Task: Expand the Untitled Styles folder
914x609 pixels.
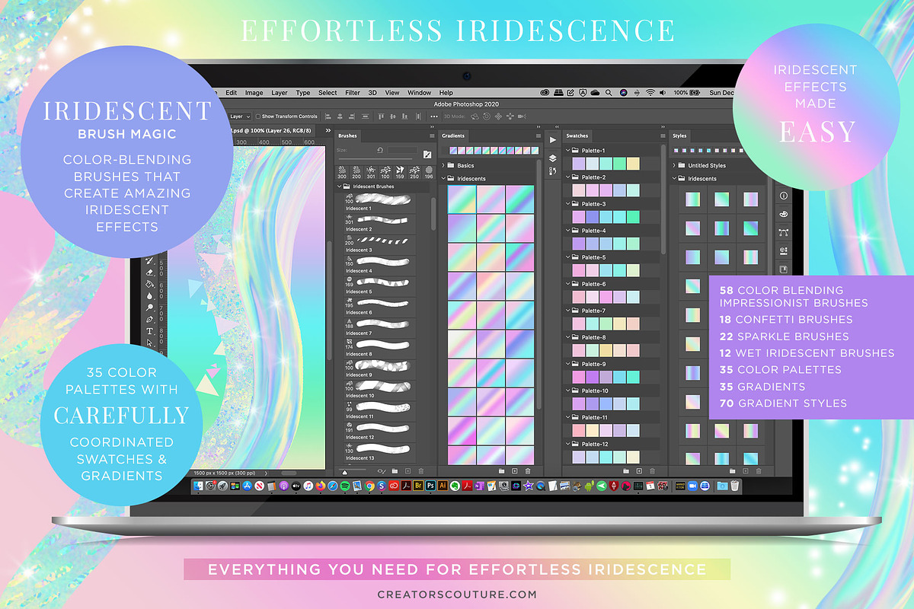Action: pos(675,165)
